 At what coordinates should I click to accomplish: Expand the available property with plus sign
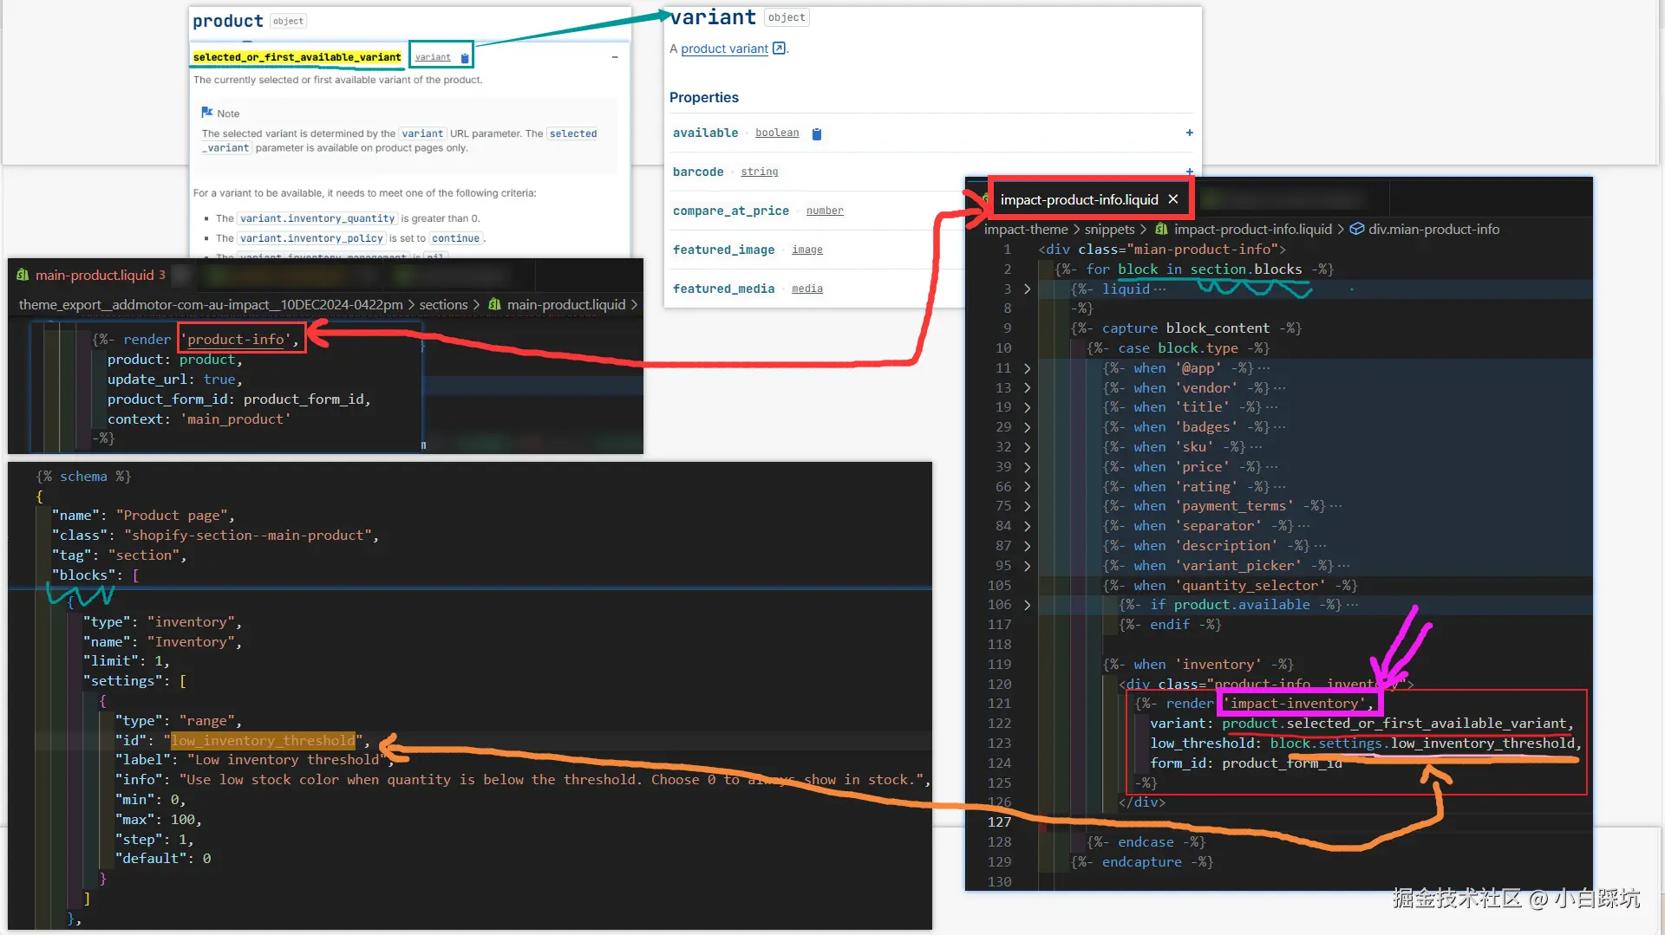pos(1190,133)
